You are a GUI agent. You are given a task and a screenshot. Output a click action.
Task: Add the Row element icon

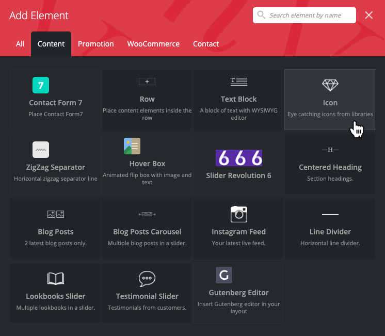(x=147, y=82)
